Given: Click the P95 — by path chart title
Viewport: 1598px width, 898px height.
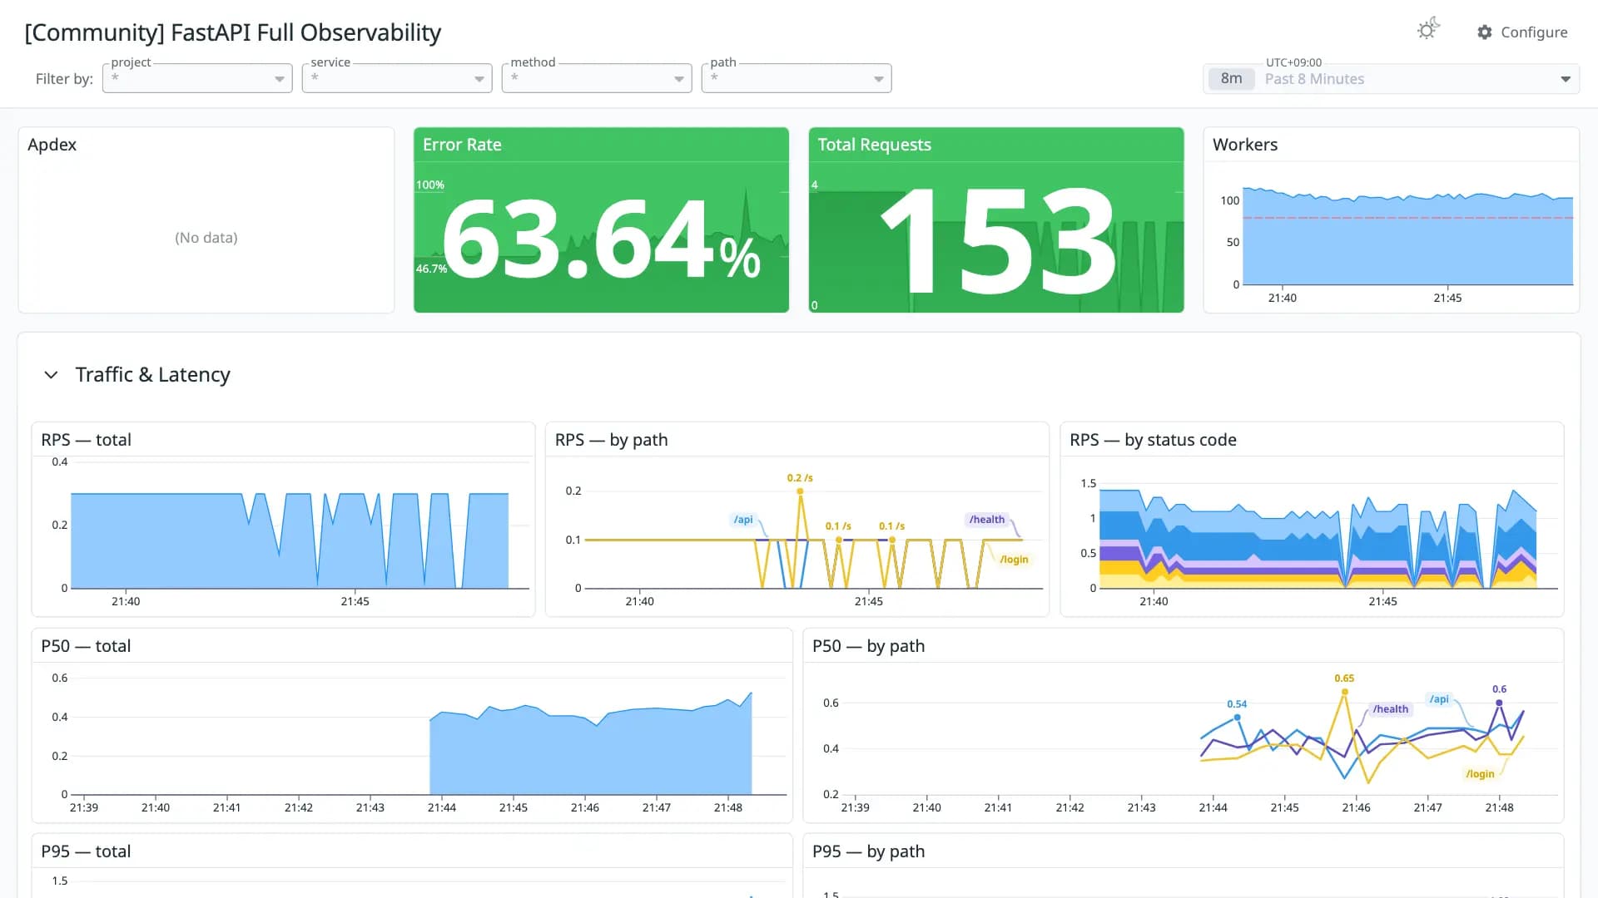Looking at the screenshot, I should click(868, 851).
